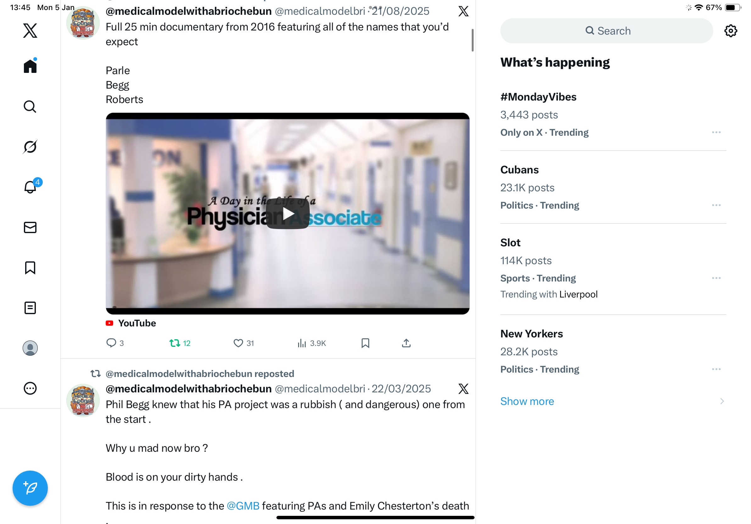This screenshot has width=751, height=524.
Task: Open profile avatar in left sidebar
Action: (x=30, y=348)
